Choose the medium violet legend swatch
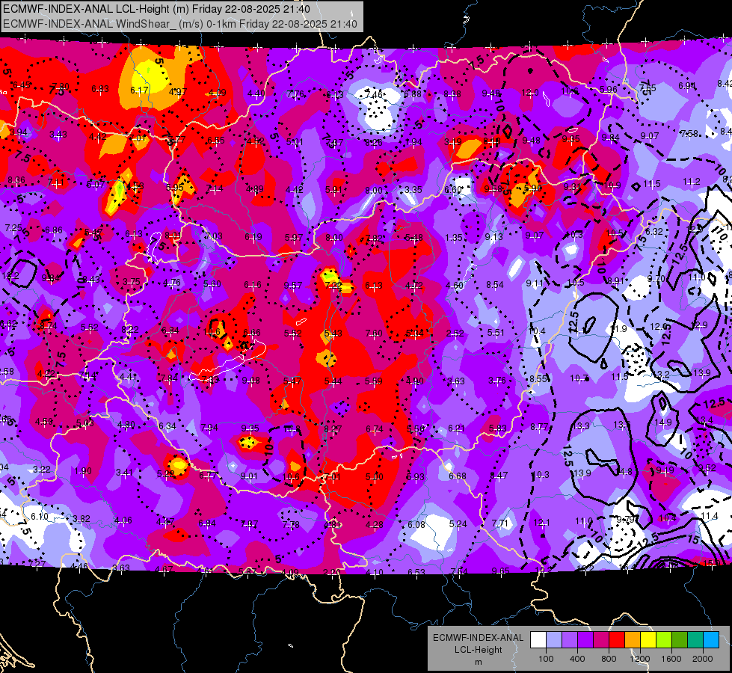Screen dimensions: 732x673 click(570, 640)
